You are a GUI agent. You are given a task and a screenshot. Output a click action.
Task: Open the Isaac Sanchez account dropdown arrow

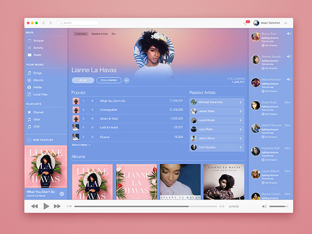click(x=286, y=23)
